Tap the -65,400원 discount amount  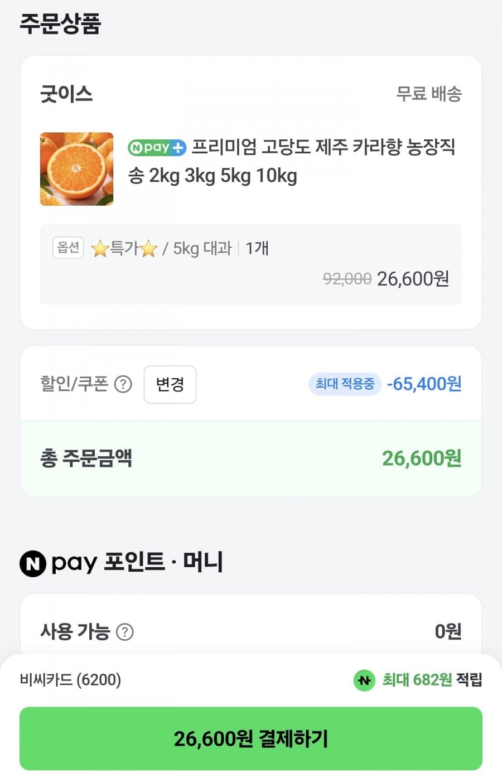[x=424, y=384]
